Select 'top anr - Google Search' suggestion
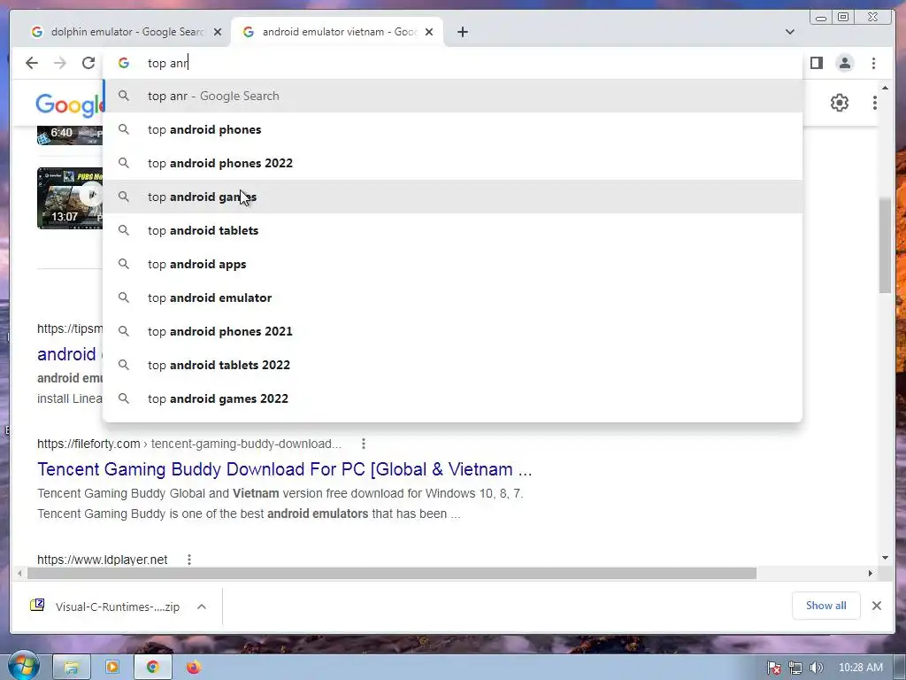This screenshot has height=680, width=906. coord(452,96)
